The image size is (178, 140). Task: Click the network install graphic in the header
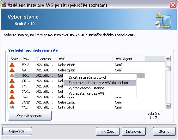(163, 20)
